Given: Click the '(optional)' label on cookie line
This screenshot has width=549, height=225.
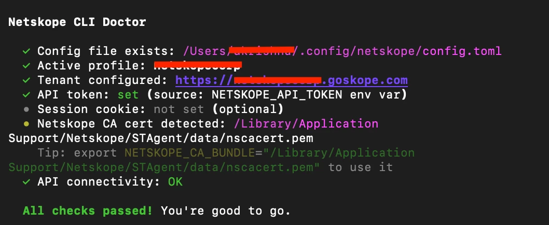Looking at the screenshot, I should (x=248, y=109).
